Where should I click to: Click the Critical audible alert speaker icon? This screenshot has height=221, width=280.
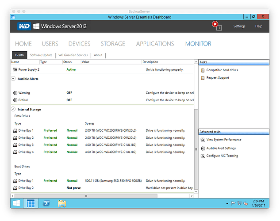15,100
